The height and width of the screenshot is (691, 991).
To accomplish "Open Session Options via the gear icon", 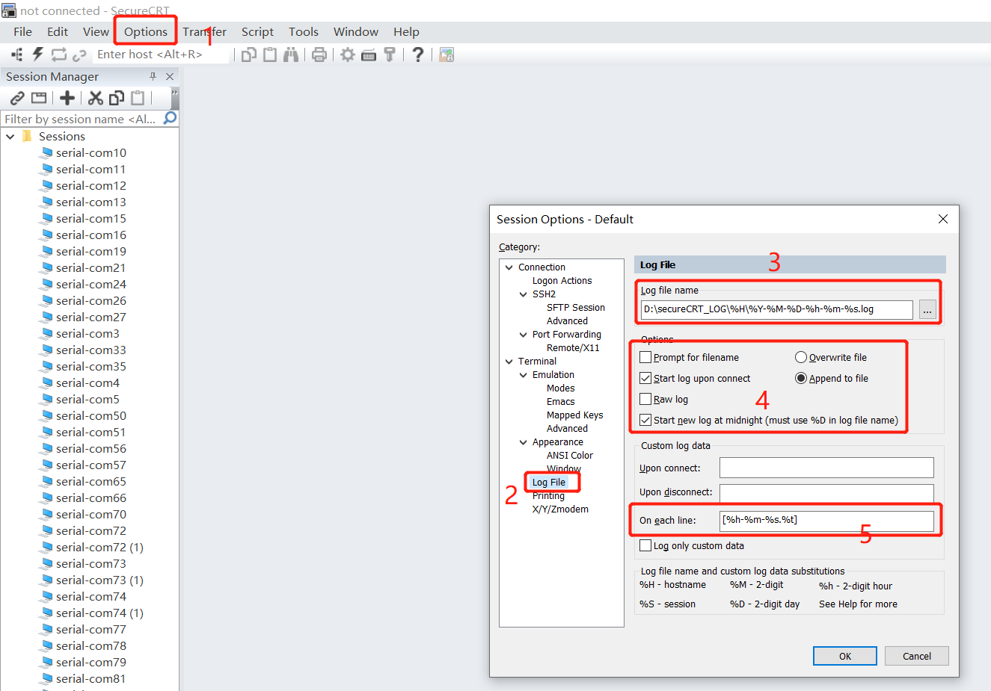I will click(348, 55).
